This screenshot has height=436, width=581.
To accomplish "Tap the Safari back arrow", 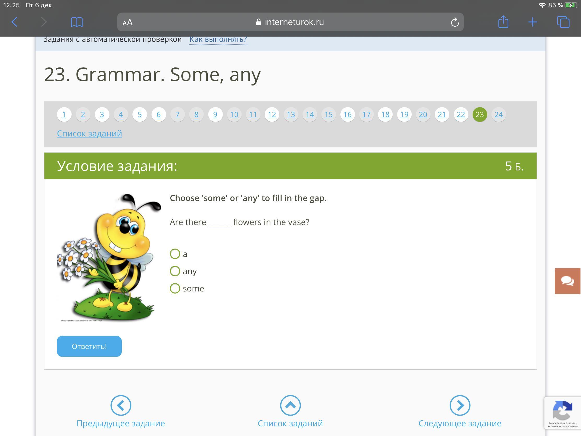I will click(x=15, y=22).
